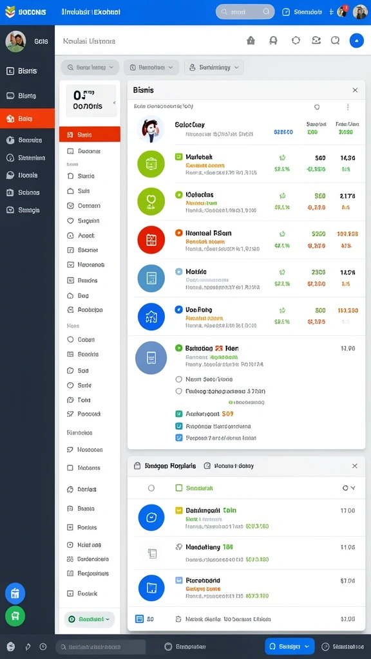Expand the Serer lerres filter dropdown
This screenshot has height=659, width=371.
(90, 67)
